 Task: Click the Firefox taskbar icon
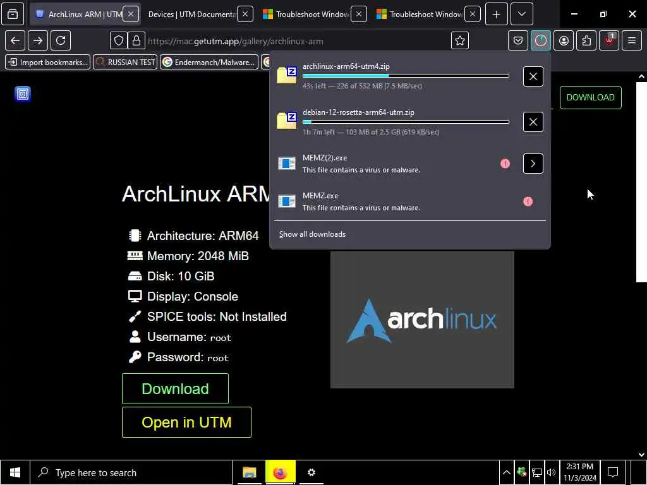(x=280, y=472)
